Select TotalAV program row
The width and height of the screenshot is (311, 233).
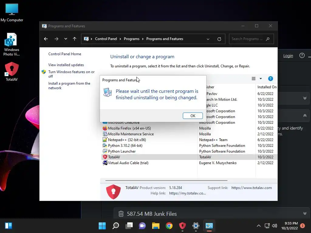point(189,157)
